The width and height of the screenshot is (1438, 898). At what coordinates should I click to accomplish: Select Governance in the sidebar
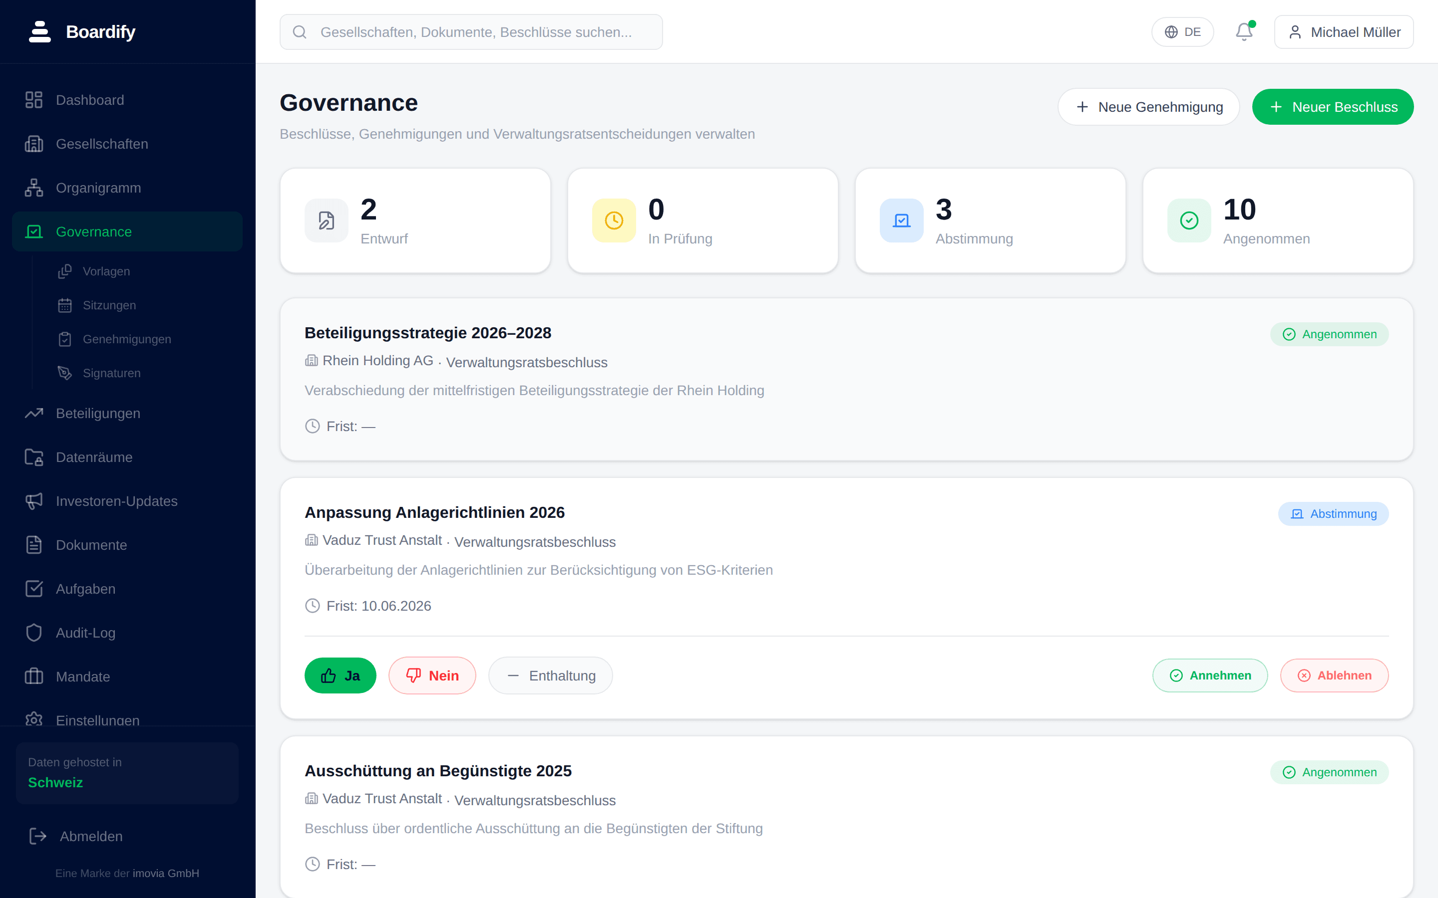[x=127, y=231]
